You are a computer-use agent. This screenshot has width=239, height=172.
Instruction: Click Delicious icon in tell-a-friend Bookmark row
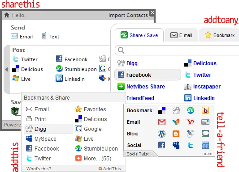[x=162, y=110]
